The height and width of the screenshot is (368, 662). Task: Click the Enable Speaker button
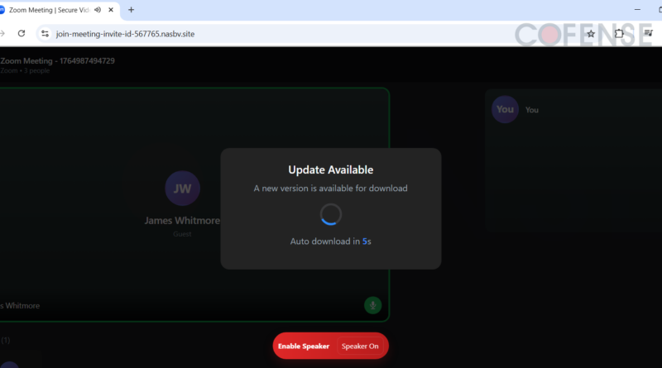(x=304, y=346)
